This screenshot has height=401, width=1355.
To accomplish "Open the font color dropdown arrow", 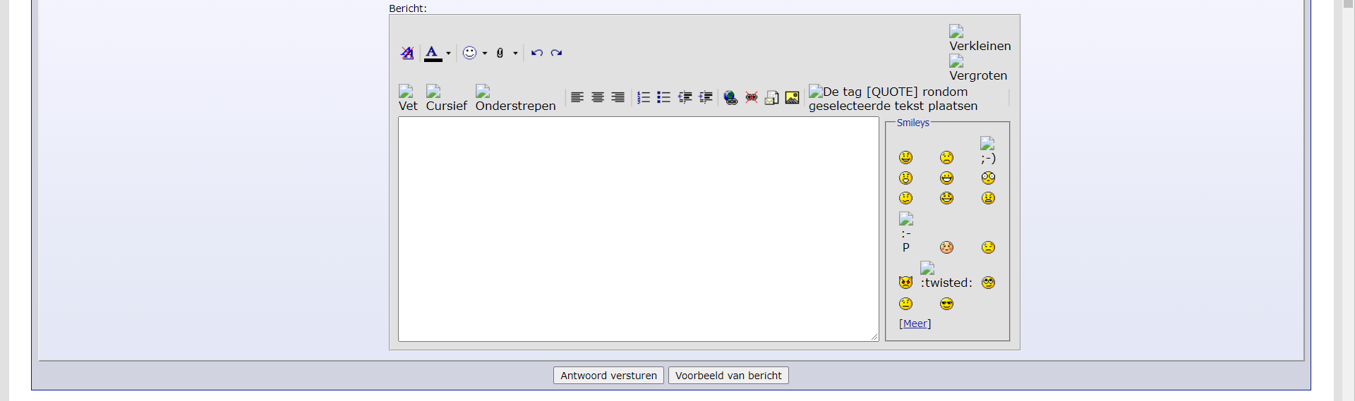I will pos(448,54).
